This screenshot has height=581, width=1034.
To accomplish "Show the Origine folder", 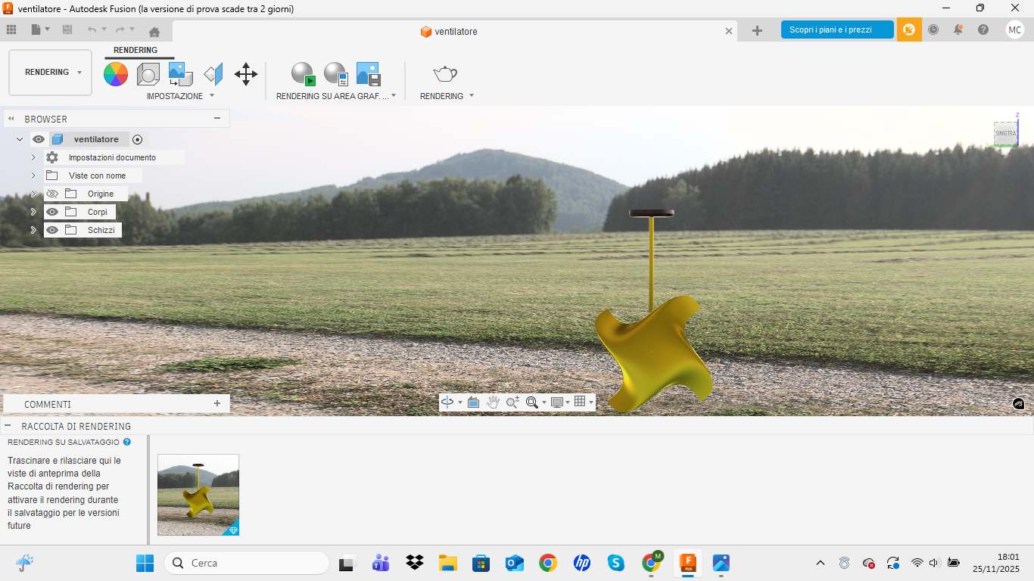I will click(x=52, y=194).
